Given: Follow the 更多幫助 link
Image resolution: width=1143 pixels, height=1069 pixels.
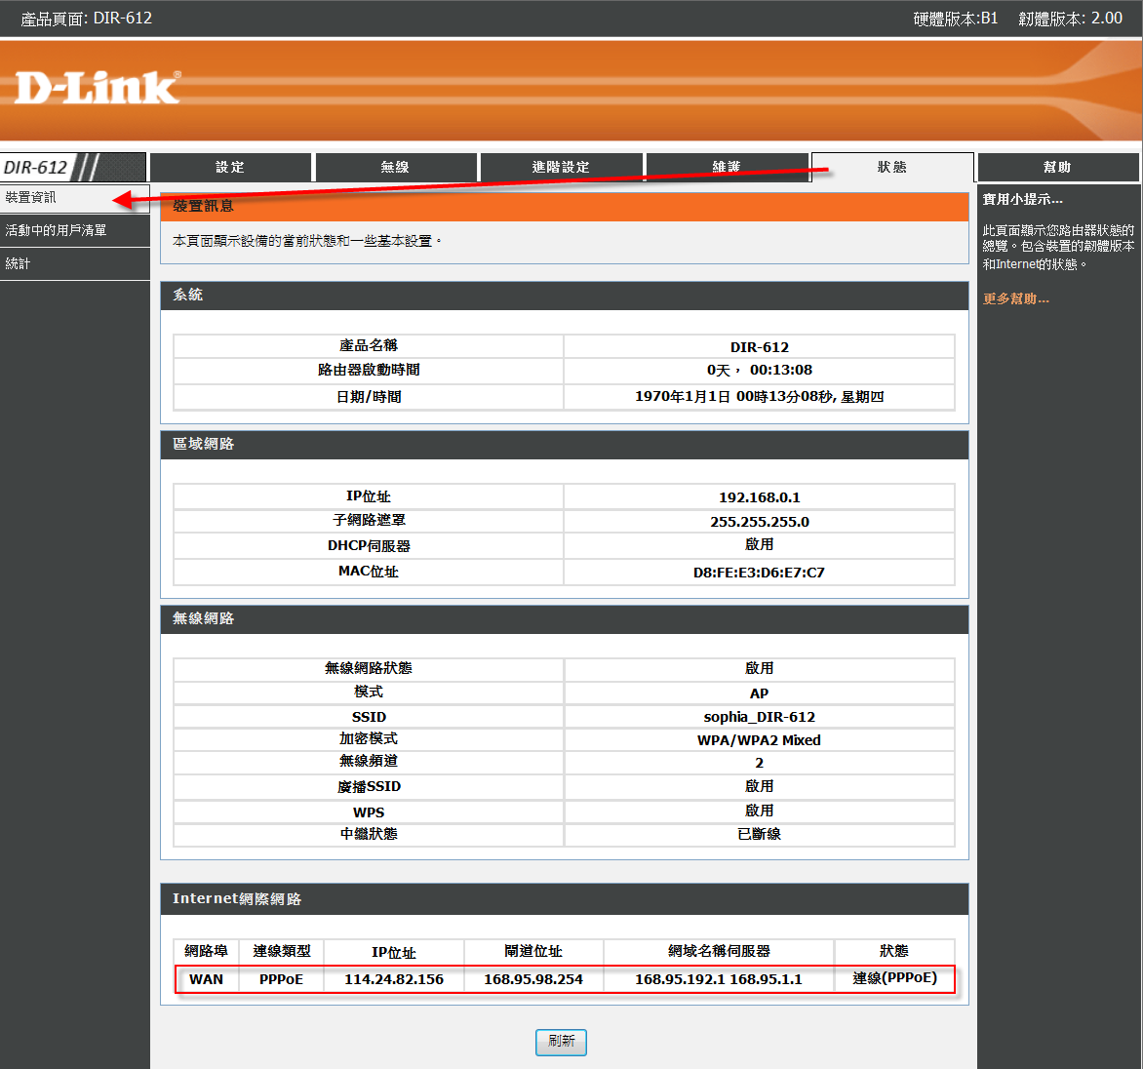Looking at the screenshot, I should (1015, 298).
